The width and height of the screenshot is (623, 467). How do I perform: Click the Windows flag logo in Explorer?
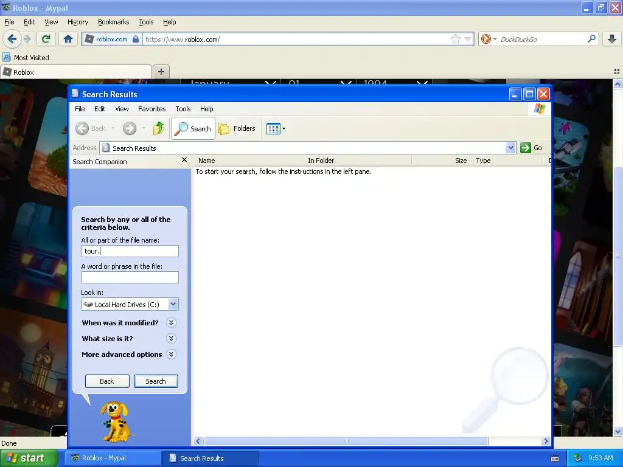point(540,108)
